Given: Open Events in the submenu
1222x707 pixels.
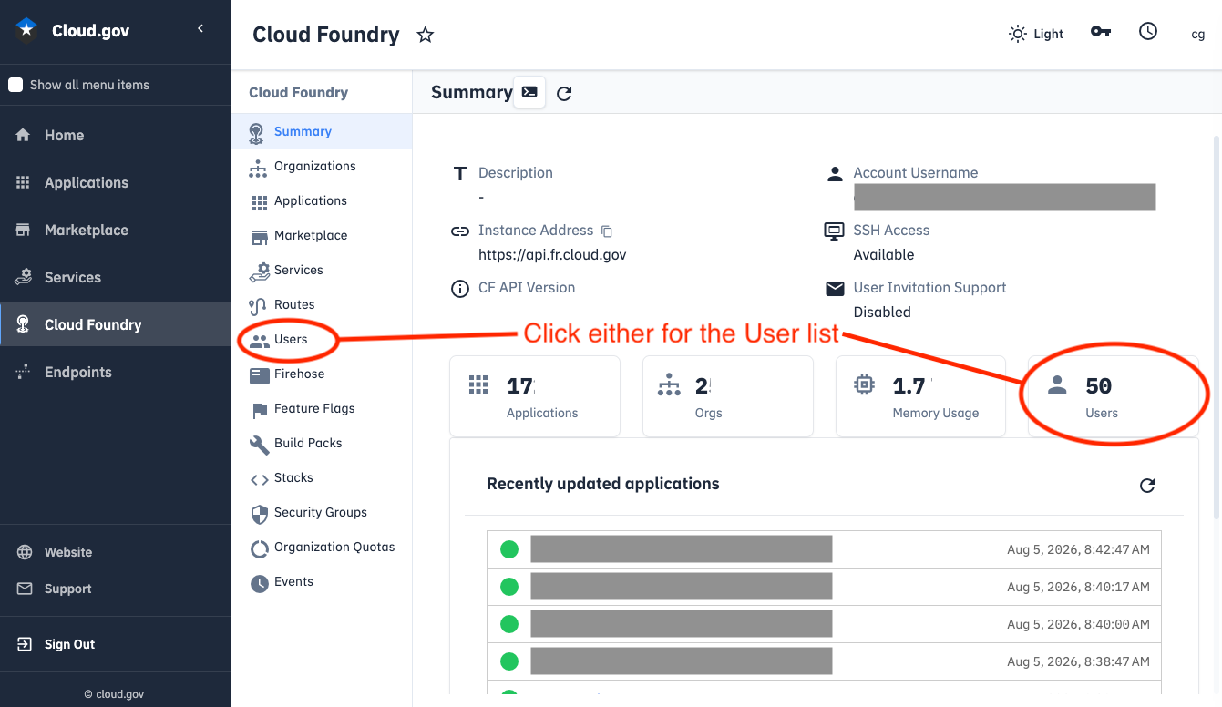Looking at the screenshot, I should click(322, 581).
